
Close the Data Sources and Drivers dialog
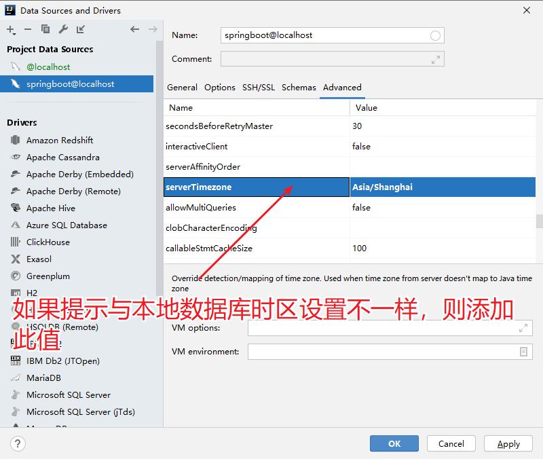527,10
